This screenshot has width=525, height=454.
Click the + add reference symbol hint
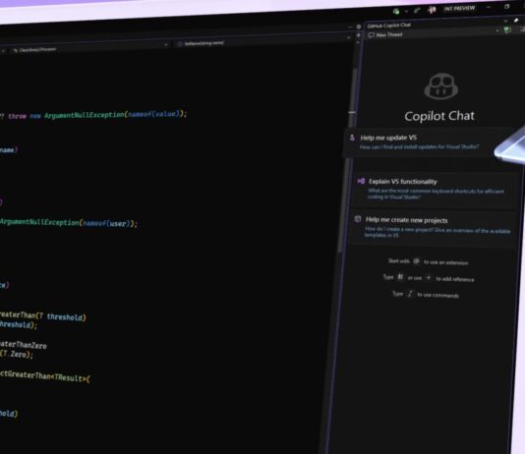tap(429, 278)
